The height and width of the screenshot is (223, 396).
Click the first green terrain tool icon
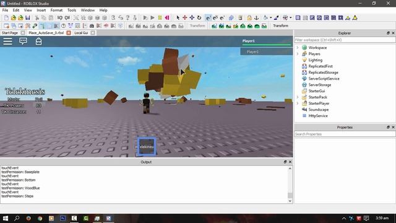[x=214, y=26]
